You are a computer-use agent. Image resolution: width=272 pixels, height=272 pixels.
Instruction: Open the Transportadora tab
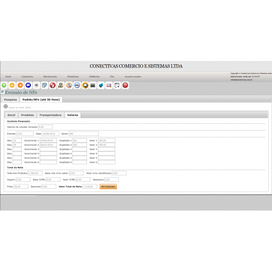coord(51,115)
